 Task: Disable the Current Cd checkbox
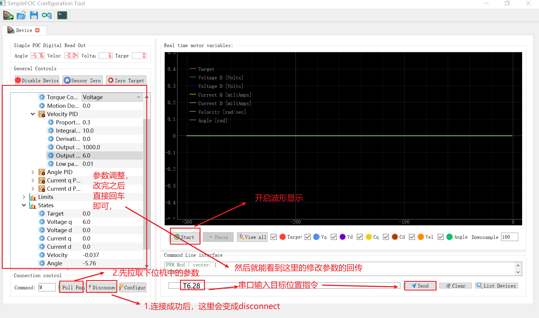coord(386,237)
